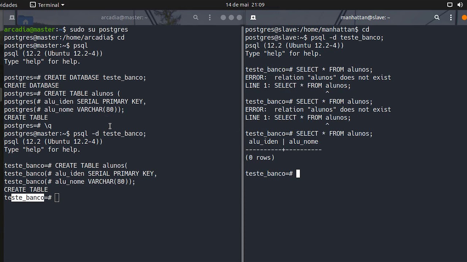Image resolution: width=467 pixels, height=262 pixels.
Task: Click the arcadia@master: ~ window title
Action: tap(124, 17)
